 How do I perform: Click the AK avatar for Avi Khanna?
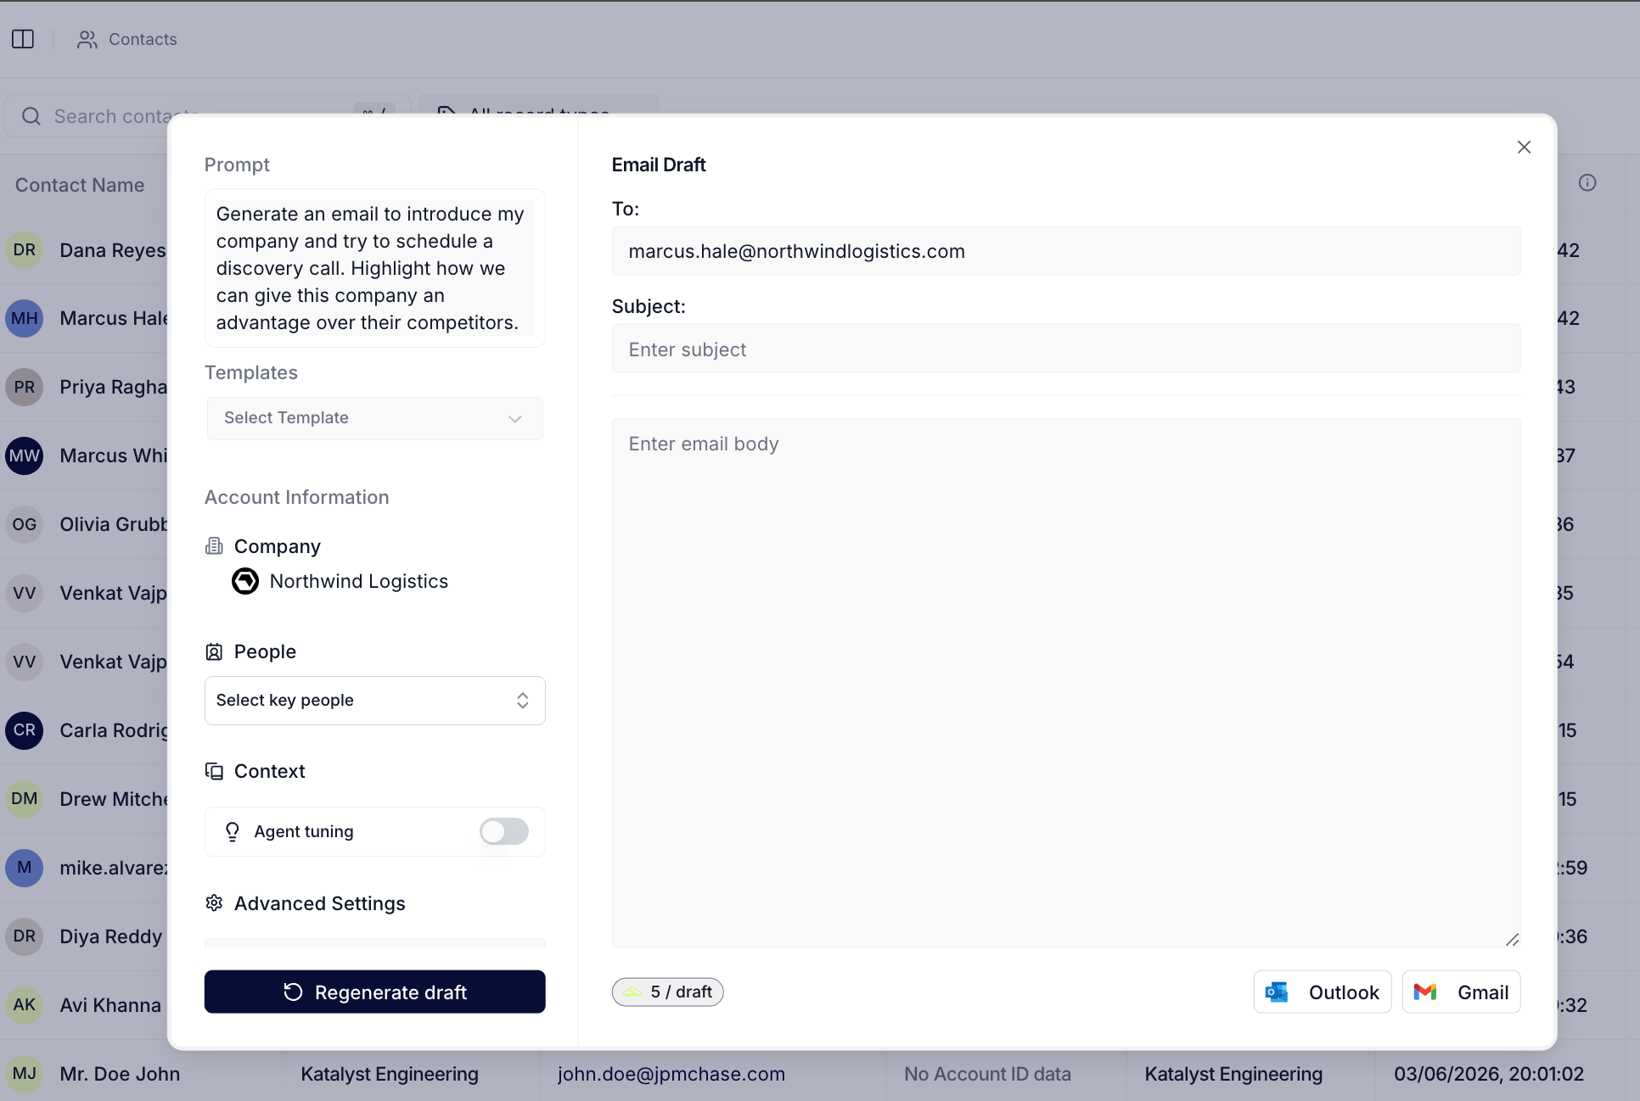[x=25, y=1005]
